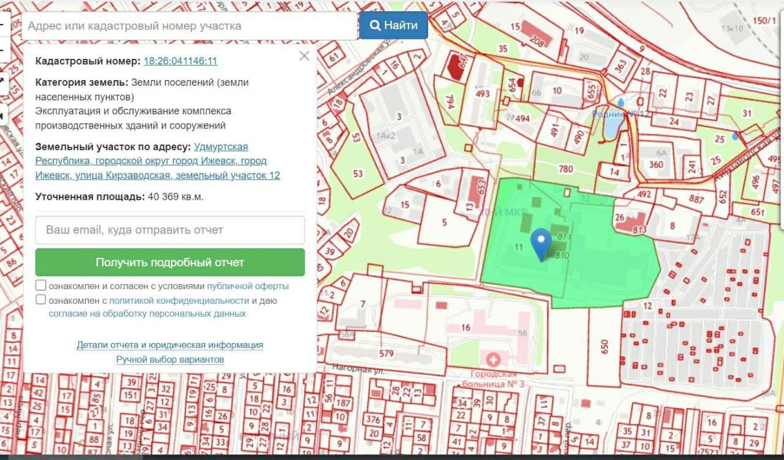The width and height of the screenshot is (784, 460).
Task: Click the water drop icon beside parcel 25
Action: (735, 137)
